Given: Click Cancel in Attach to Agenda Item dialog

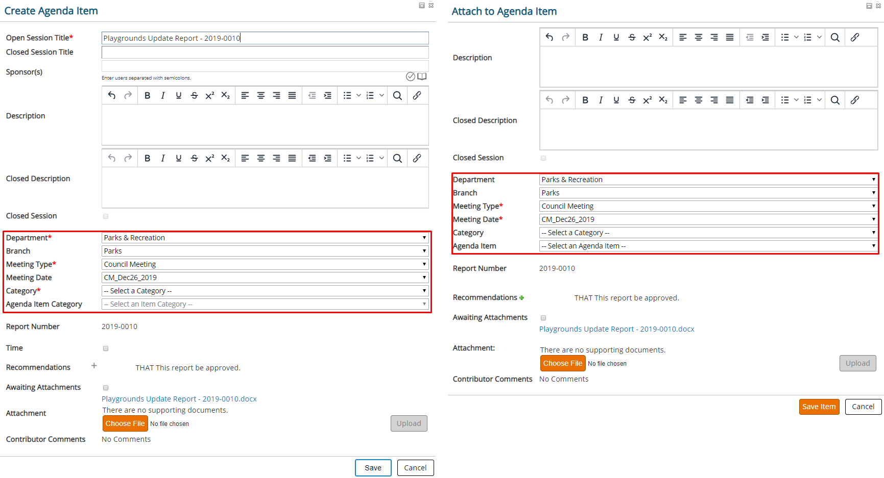Looking at the screenshot, I should click(x=863, y=407).
